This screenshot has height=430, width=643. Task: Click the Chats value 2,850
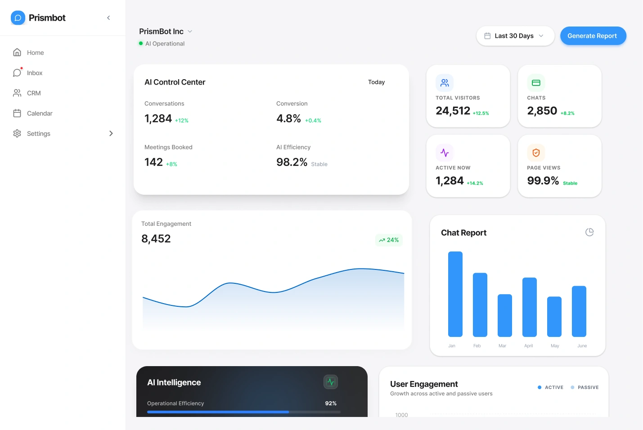point(542,111)
